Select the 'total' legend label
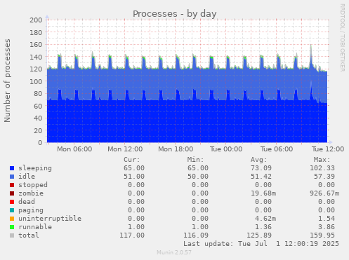This screenshot has height=260, width=349. (29, 235)
